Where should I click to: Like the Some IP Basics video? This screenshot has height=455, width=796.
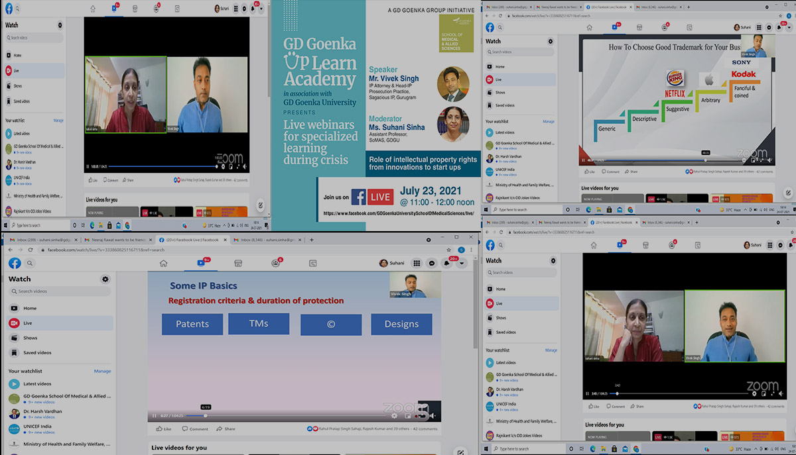click(x=163, y=429)
